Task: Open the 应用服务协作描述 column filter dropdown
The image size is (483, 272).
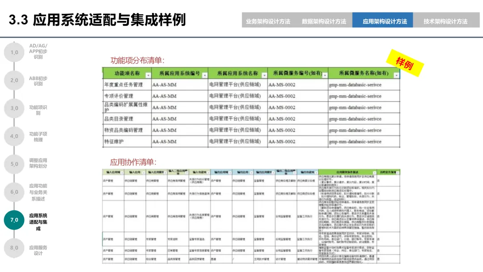Action: [x=375, y=173]
